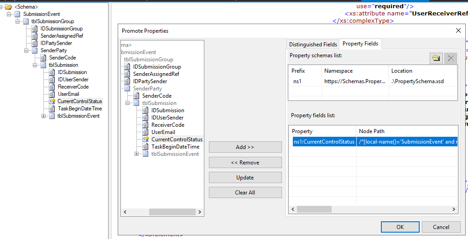
Task: Click tblSubmissionEvent record icon in left tree
Action: 52,116
